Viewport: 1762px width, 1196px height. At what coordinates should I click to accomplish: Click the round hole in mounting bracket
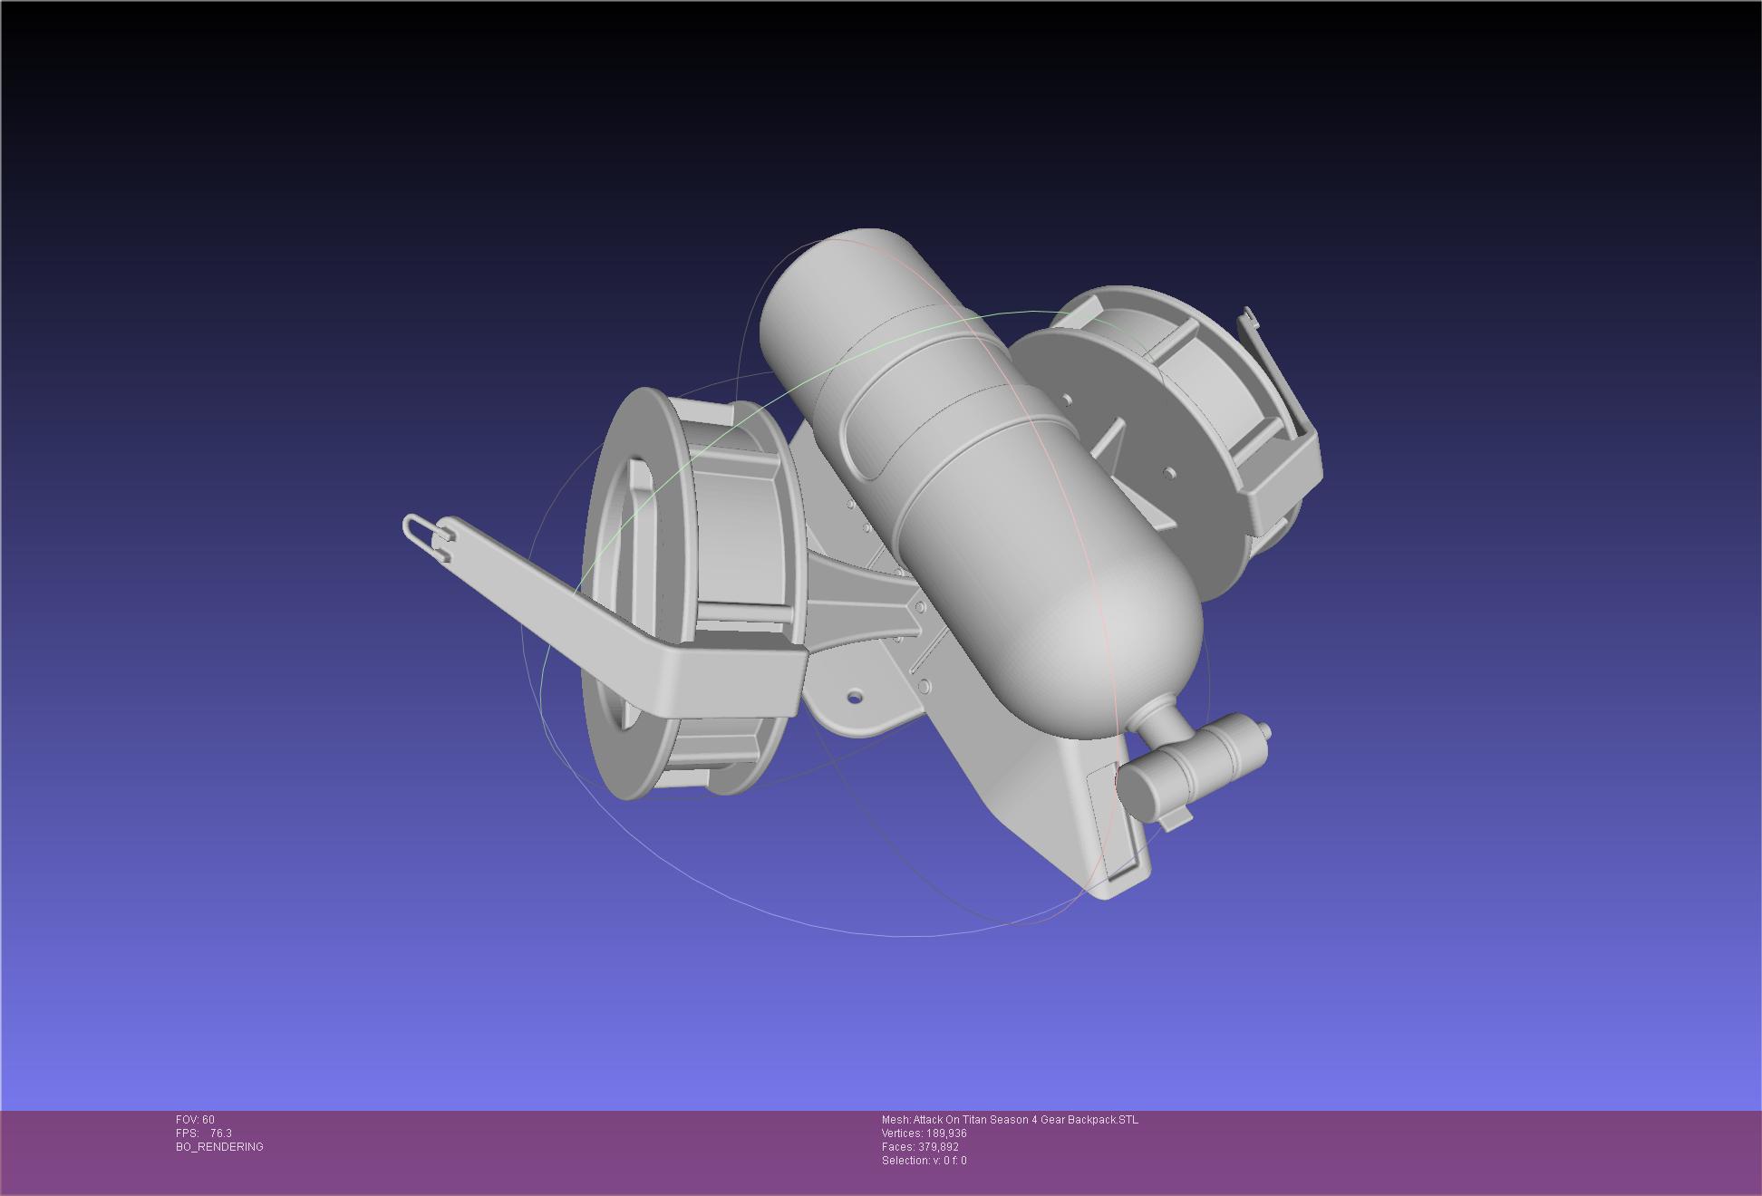[854, 698]
